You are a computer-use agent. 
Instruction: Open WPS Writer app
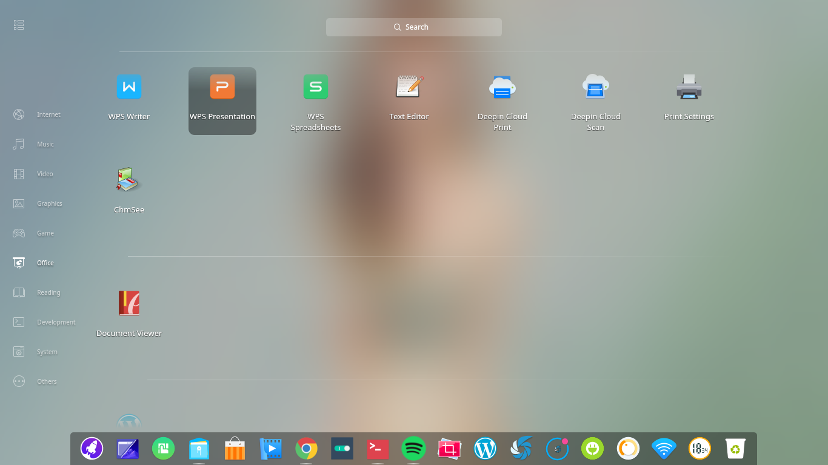(129, 87)
